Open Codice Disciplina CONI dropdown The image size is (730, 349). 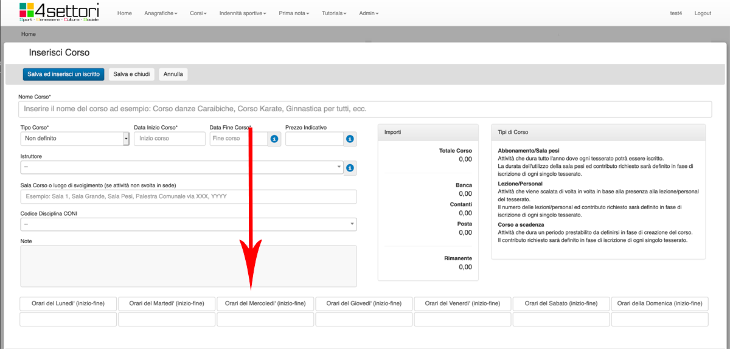pos(189,224)
